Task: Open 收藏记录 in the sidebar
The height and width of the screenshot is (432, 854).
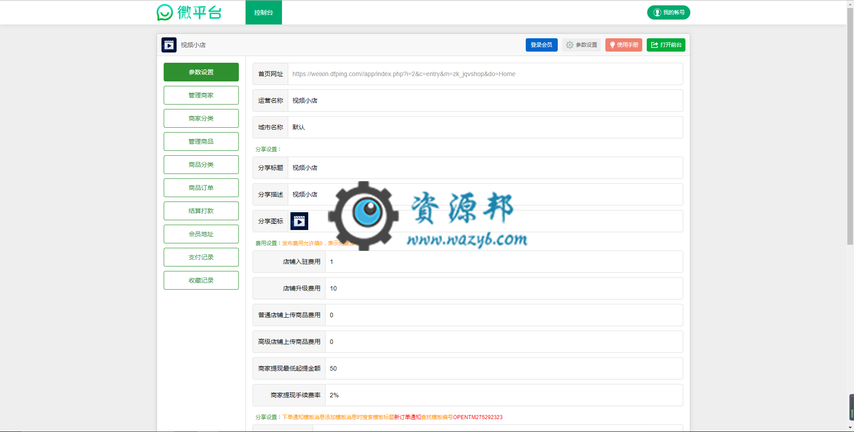Action: 201,280
